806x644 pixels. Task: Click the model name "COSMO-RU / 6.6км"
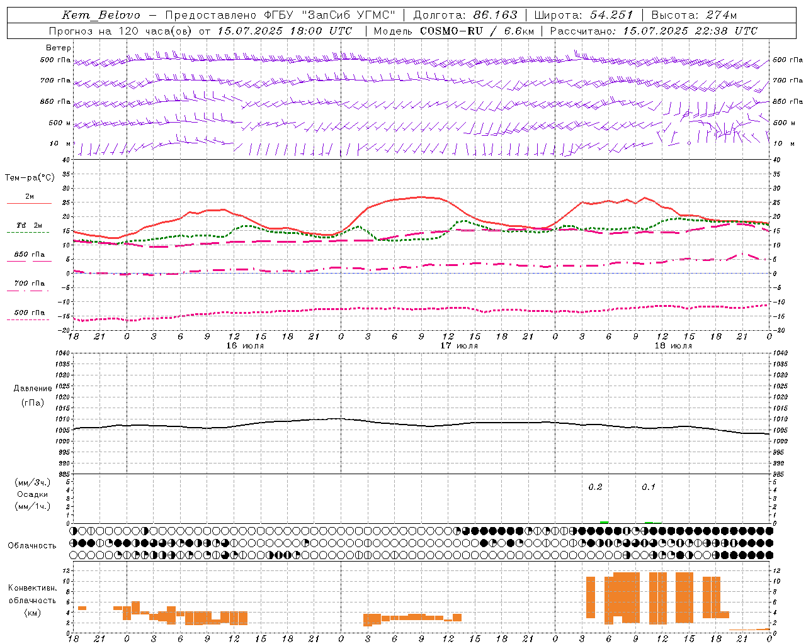(477, 31)
